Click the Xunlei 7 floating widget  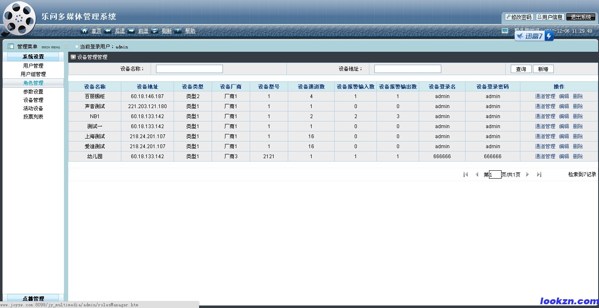[x=534, y=36]
